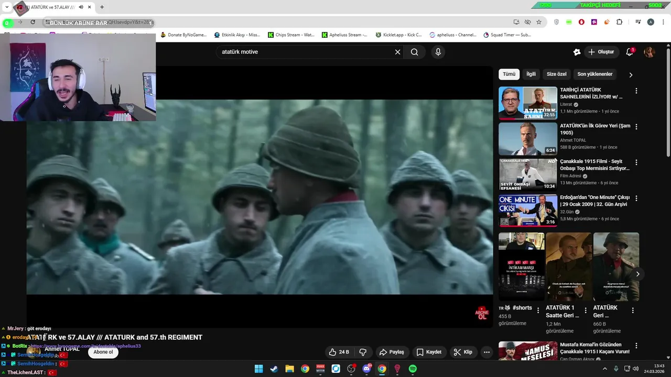Open the Chrome profile avatar A
Viewport: 671px width, 377px height.
pos(651,22)
